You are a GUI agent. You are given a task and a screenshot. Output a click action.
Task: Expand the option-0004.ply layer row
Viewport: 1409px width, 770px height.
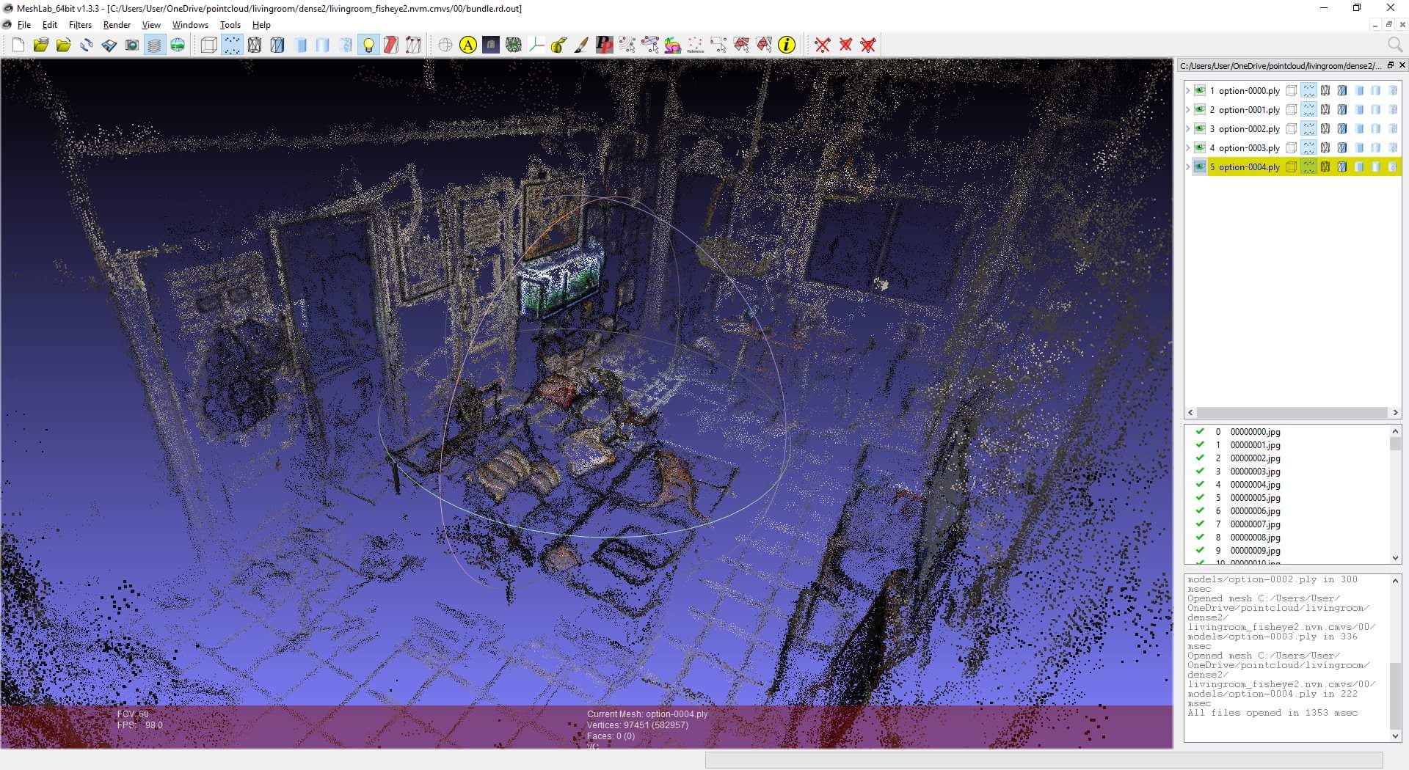pos(1188,167)
